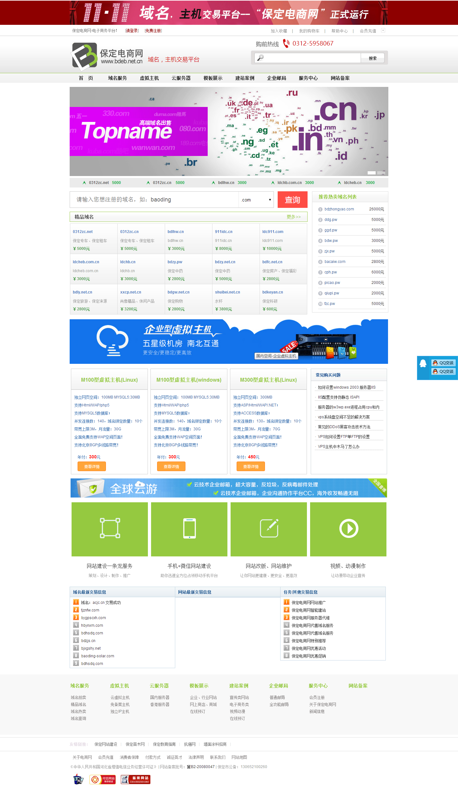Click the red 查询 domain query button

292,200
